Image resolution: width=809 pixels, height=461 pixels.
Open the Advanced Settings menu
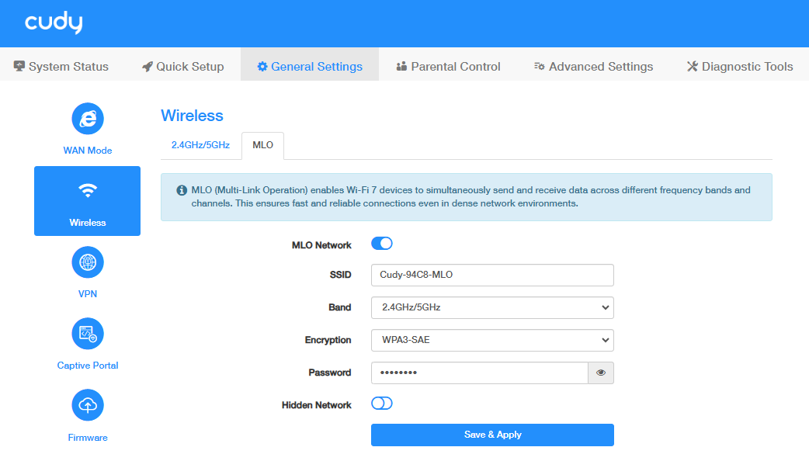(593, 67)
